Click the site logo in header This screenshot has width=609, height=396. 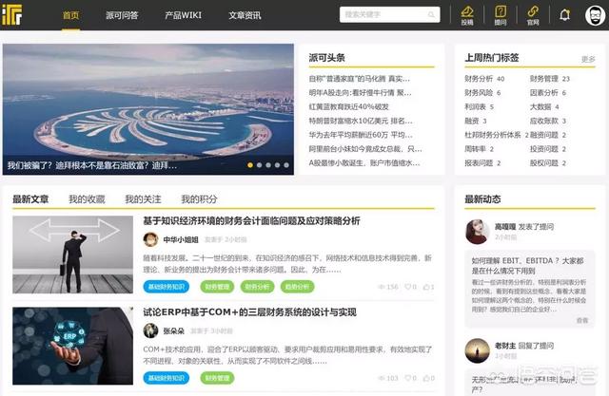(17, 15)
